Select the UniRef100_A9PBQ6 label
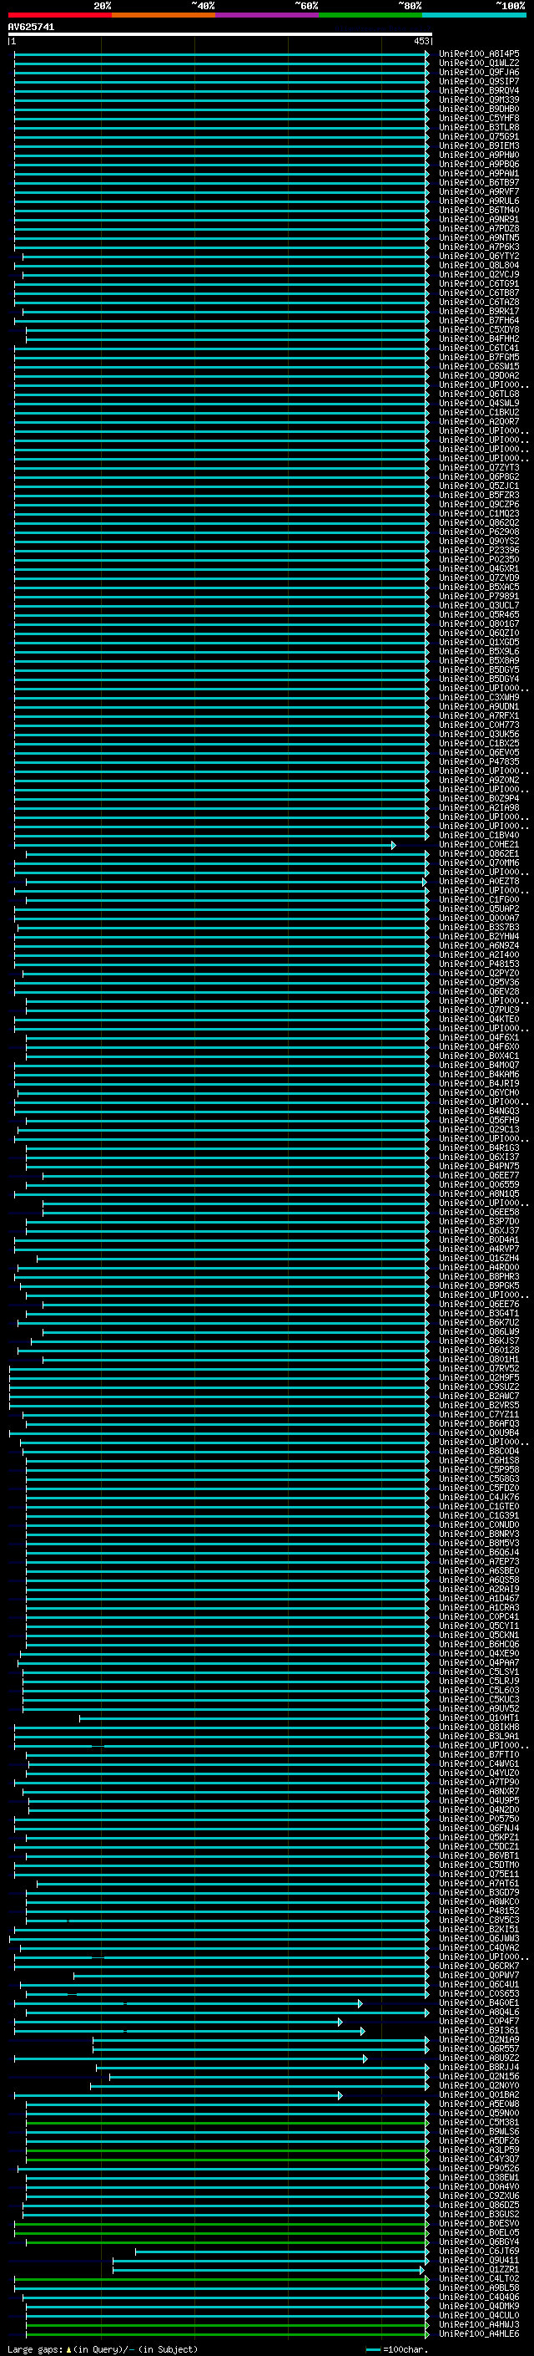Viewport: 534px width, 2356px height. 479,164
